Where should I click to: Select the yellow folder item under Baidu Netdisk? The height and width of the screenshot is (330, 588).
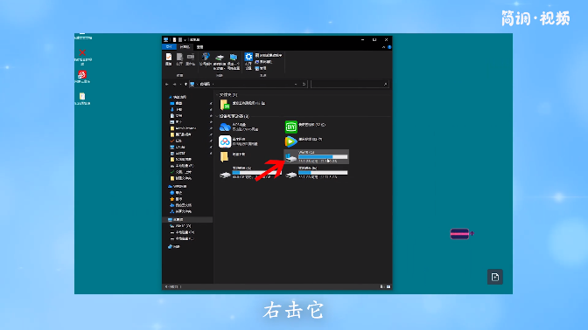click(234, 156)
